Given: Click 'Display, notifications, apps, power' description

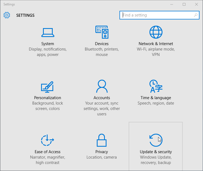Looking at the screenshot, I should pos(48,52).
